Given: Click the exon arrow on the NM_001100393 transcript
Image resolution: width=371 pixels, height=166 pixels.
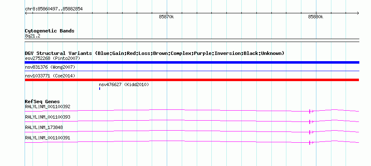Looking at the screenshot, I should pos(311,121).
